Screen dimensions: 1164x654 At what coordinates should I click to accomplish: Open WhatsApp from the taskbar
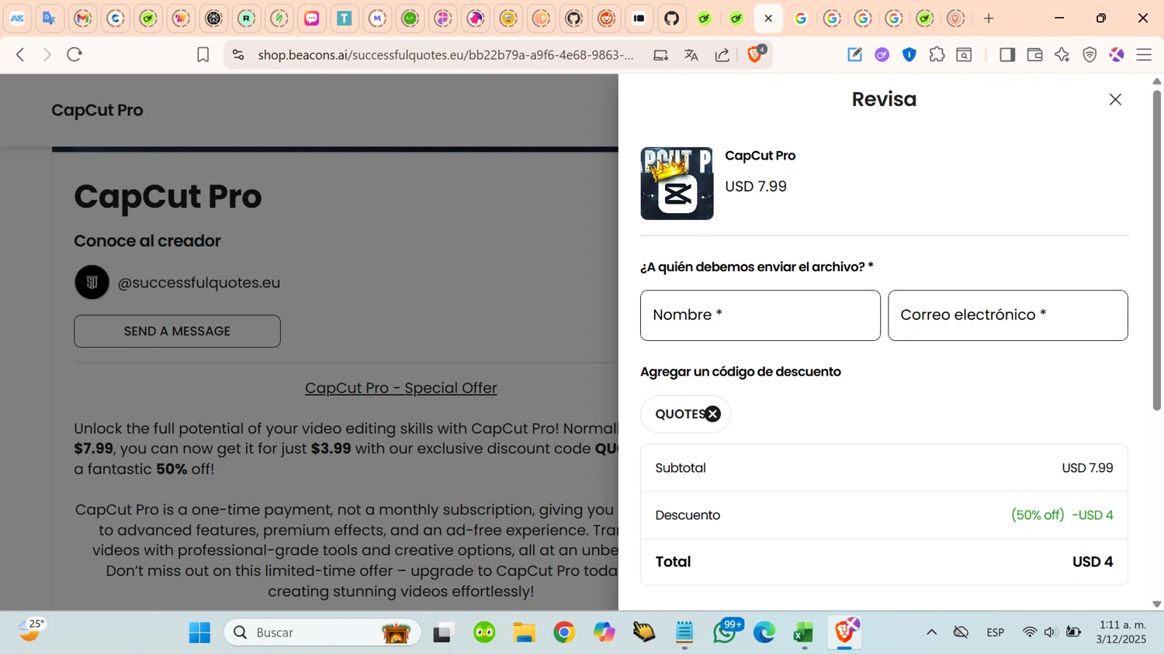click(725, 632)
